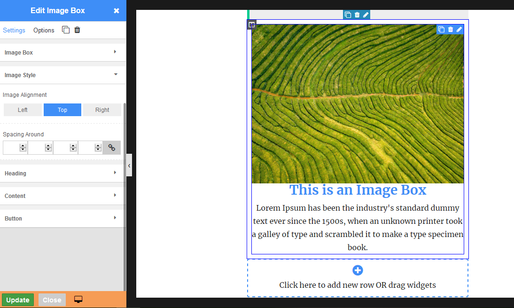This screenshot has height=308, width=514.
Task: Click the row edit pencil icon at the top
Action: [366, 15]
